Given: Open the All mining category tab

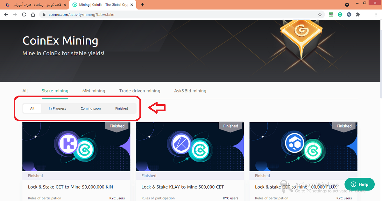Looking at the screenshot, I should [x=25, y=91].
